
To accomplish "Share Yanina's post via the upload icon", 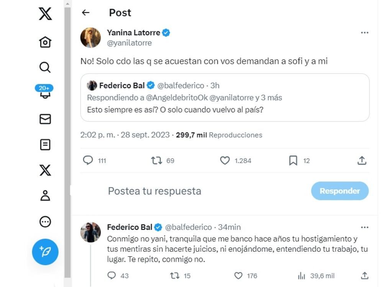I will pyautogui.click(x=361, y=161).
